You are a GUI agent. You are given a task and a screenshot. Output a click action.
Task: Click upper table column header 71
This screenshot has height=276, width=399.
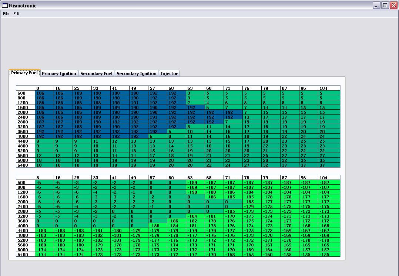233,88
